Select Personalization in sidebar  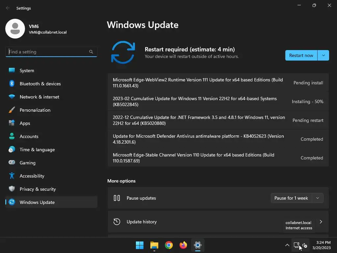[51, 110]
